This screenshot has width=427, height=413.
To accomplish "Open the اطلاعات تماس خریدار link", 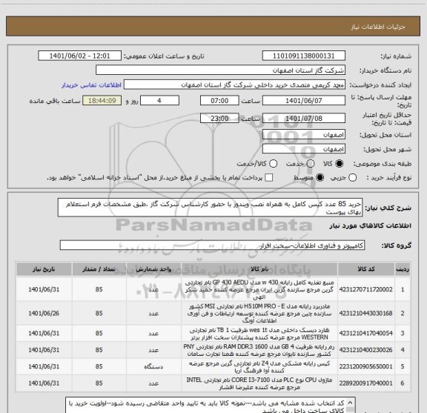I will [91, 85].
